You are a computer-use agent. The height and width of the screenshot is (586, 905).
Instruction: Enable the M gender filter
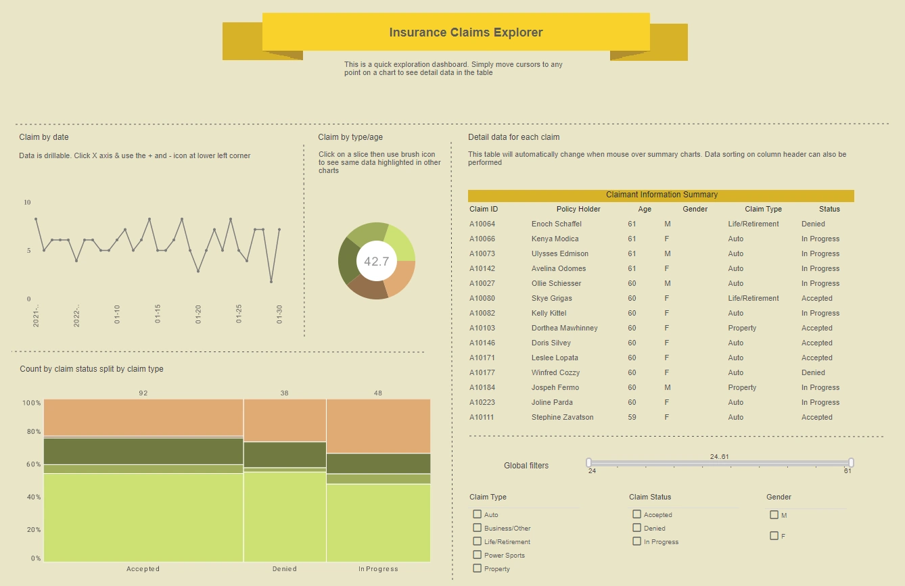[774, 514]
